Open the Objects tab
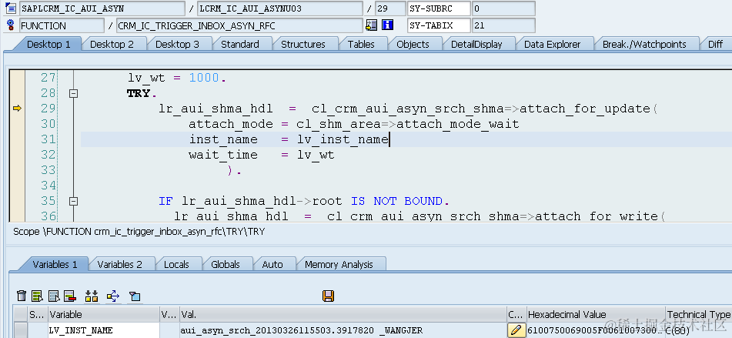The height and width of the screenshot is (338, 732). [413, 45]
